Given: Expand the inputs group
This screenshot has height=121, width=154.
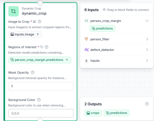Looking at the screenshot, I should [x=147, y=61].
